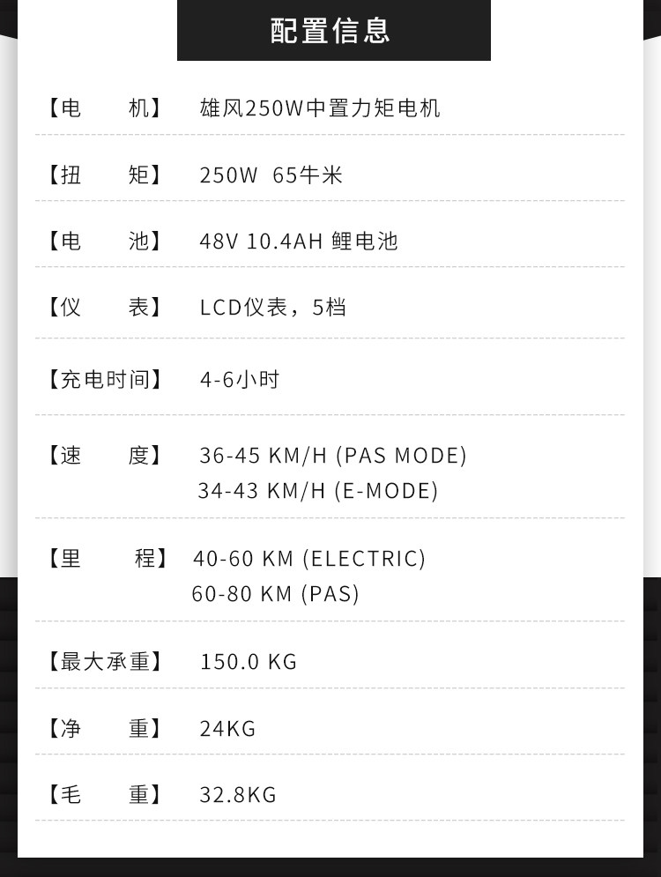Select the 【最大承重】 label
This screenshot has width=661, height=877.
point(104,661)
